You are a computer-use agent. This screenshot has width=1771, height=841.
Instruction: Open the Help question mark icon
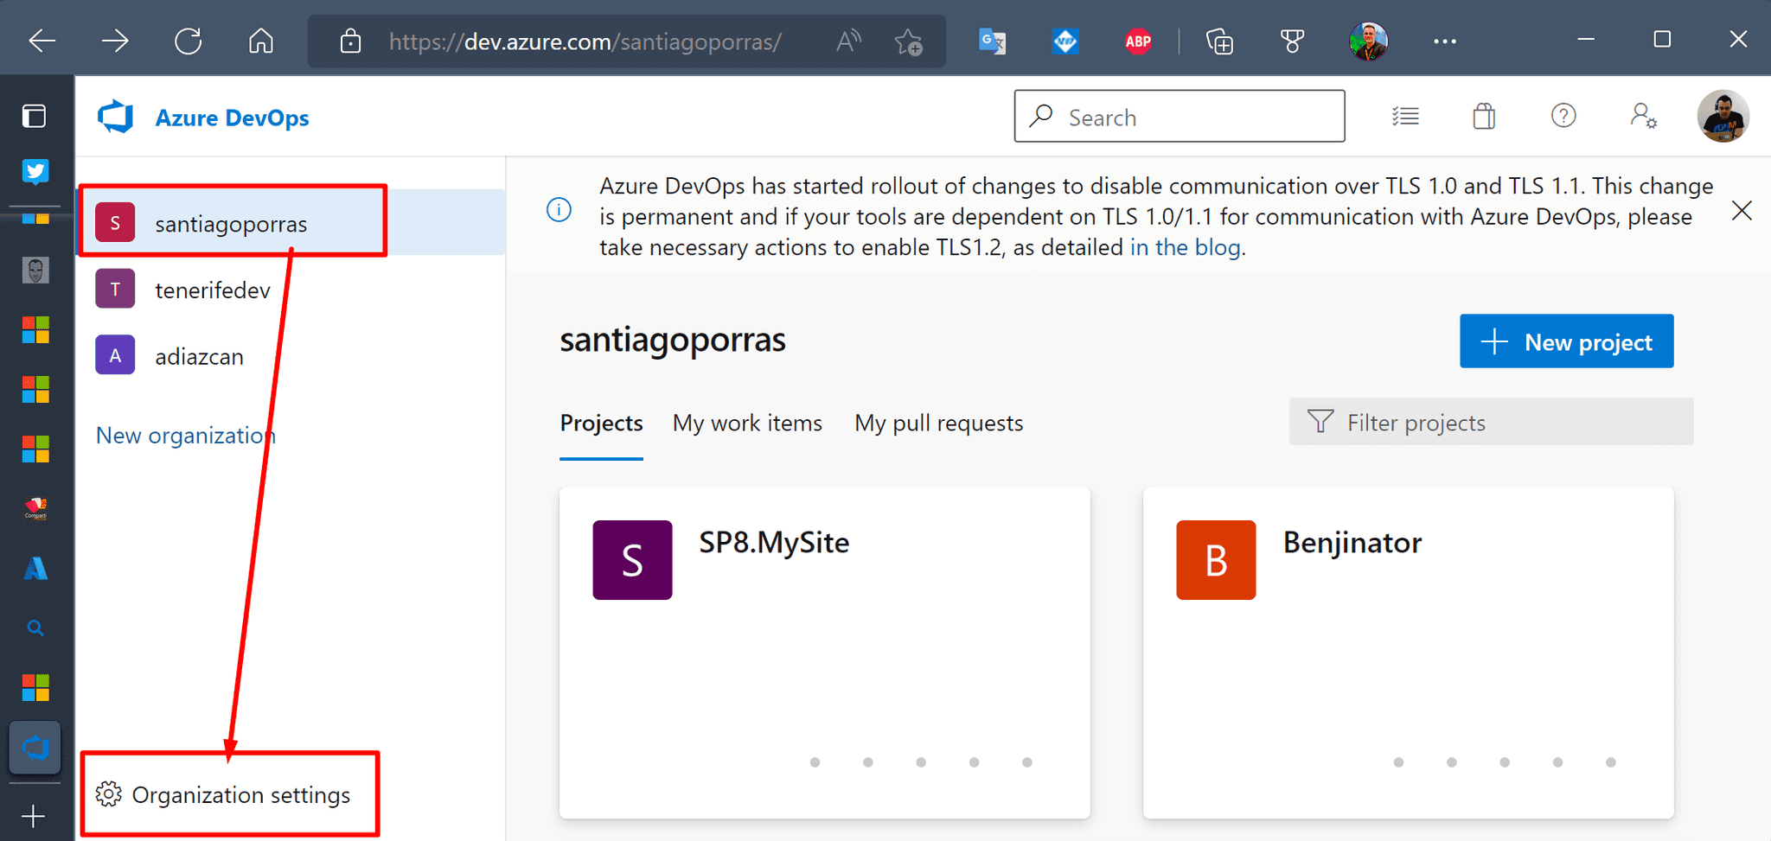click(x=1563, y=116)
